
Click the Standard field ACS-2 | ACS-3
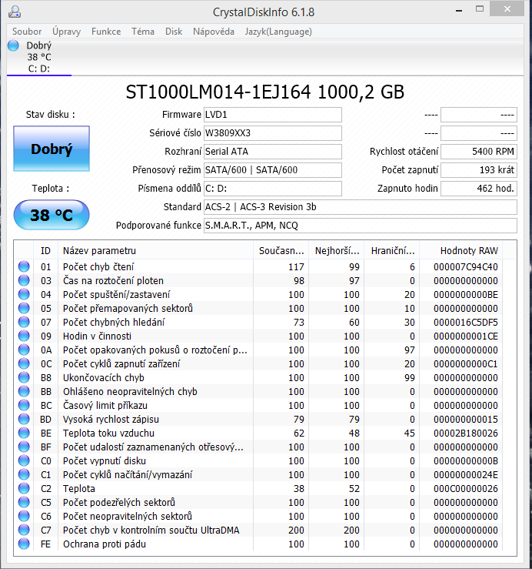click(361, 207)
